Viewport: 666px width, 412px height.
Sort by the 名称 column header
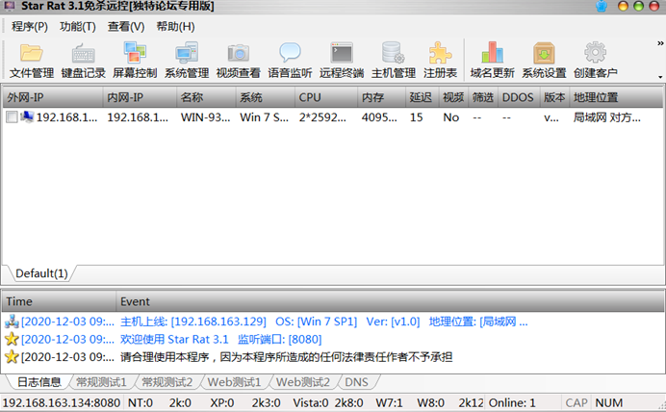(x=206, y=97)
